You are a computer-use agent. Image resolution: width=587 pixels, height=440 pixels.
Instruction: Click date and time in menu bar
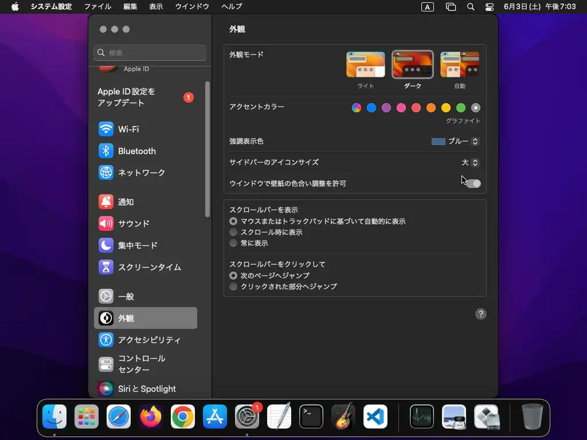pyautogui.click(x=539, y=7)
